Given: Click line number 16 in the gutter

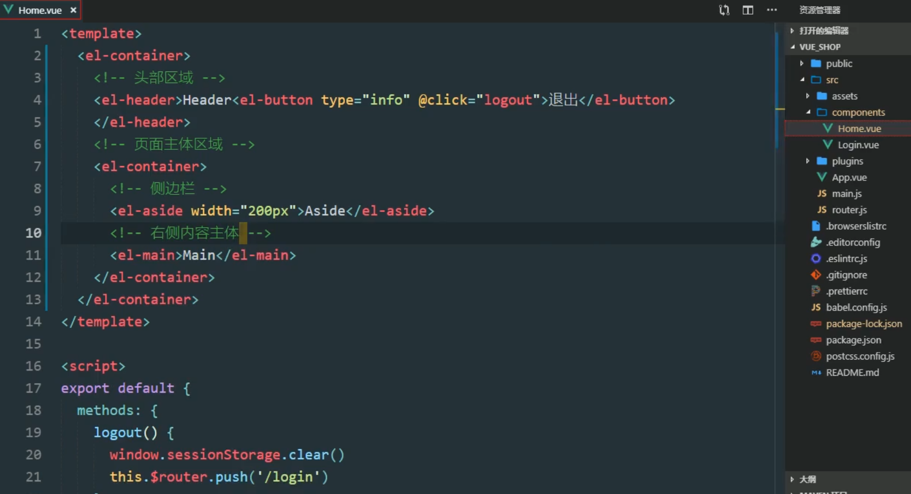Looking at the screenshot, I should point(33,366).
